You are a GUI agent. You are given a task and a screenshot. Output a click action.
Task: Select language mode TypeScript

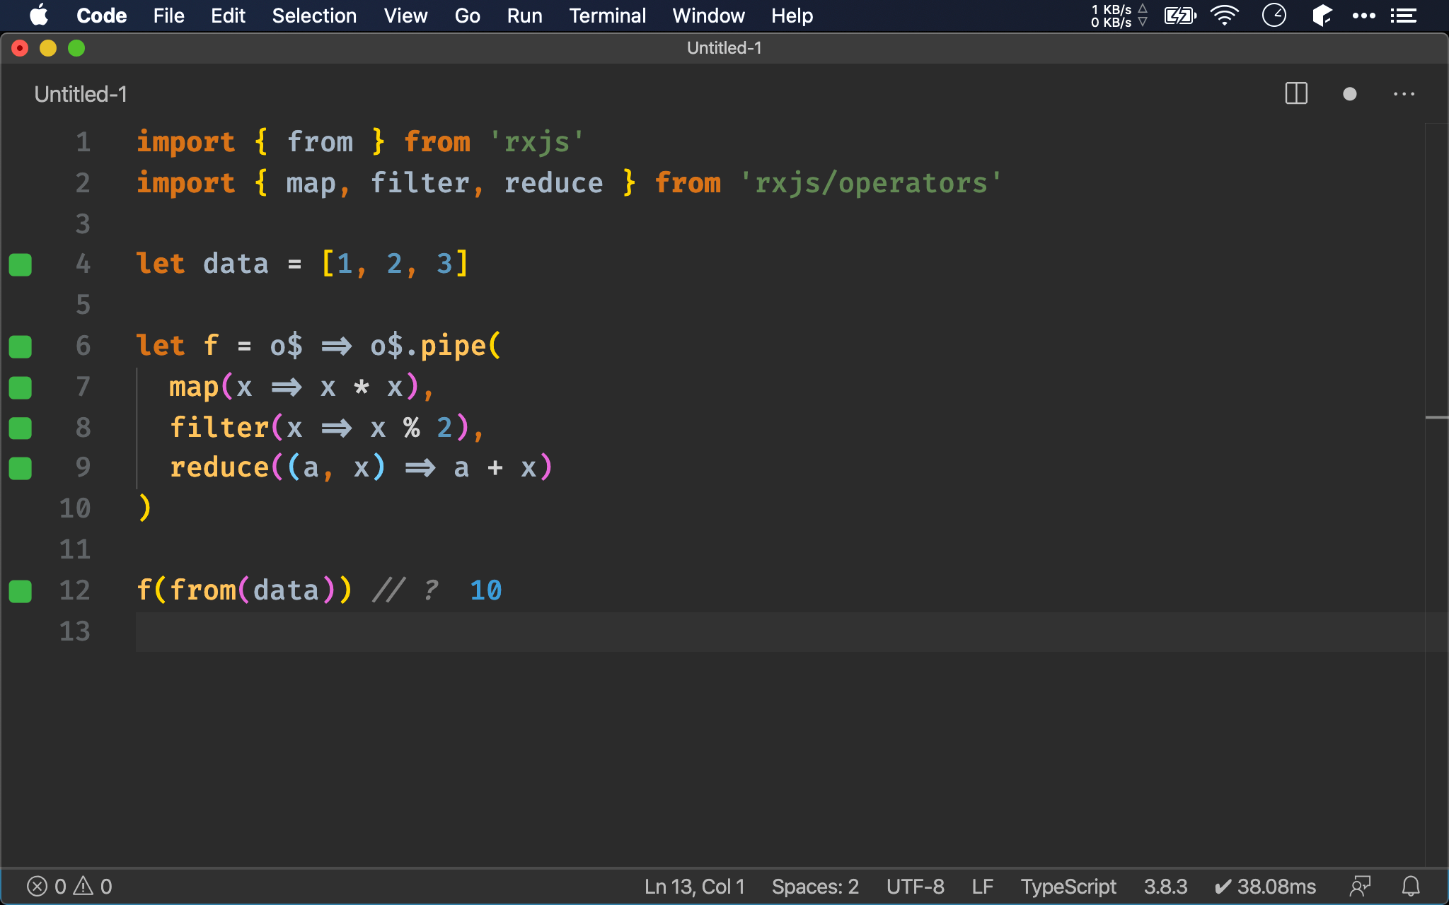[x=1068, y=887]
